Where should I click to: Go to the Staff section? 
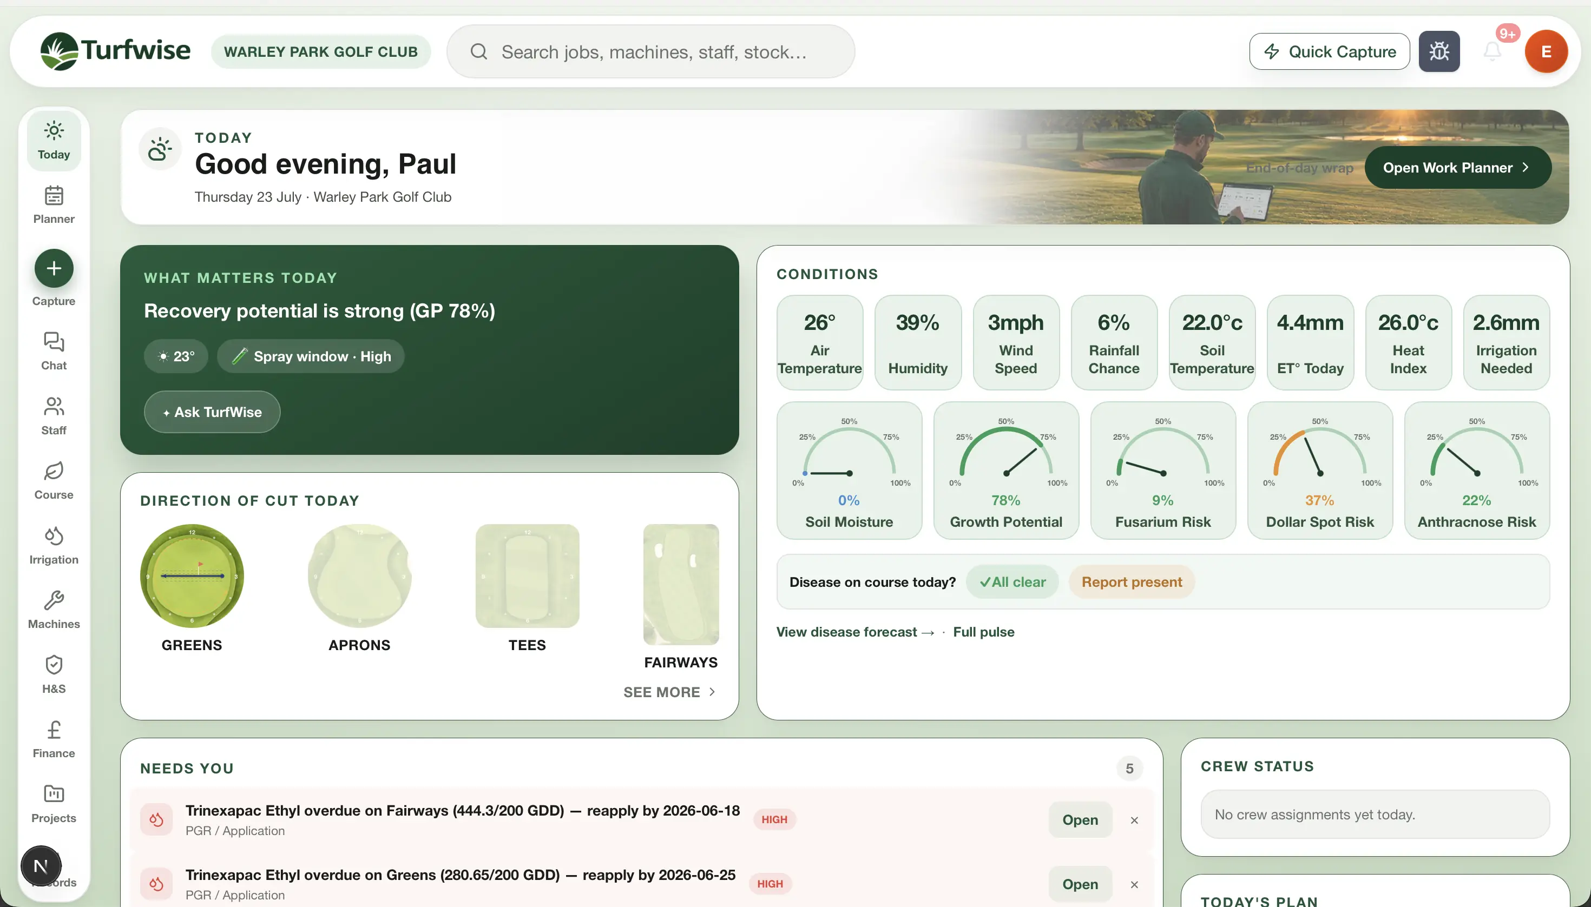click(x=54, y=416)
